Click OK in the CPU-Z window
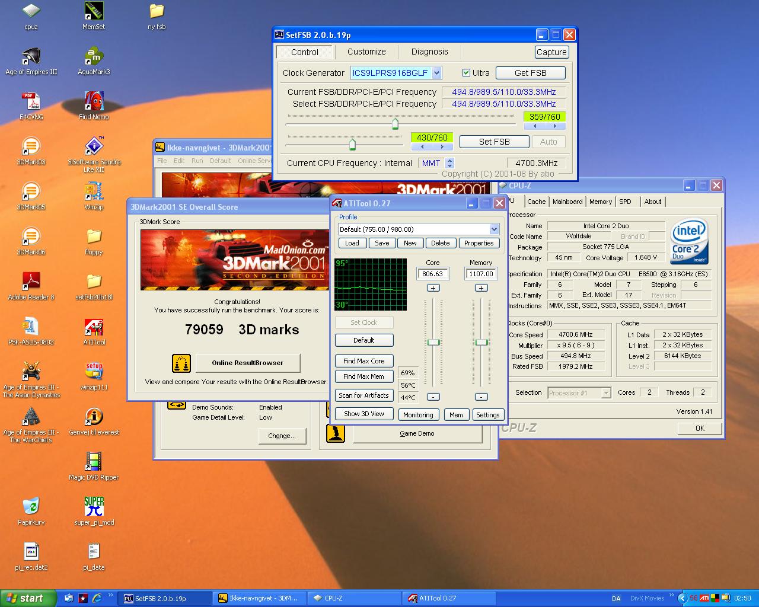Screen dimensions: 759x607 [x=700, y=428]
